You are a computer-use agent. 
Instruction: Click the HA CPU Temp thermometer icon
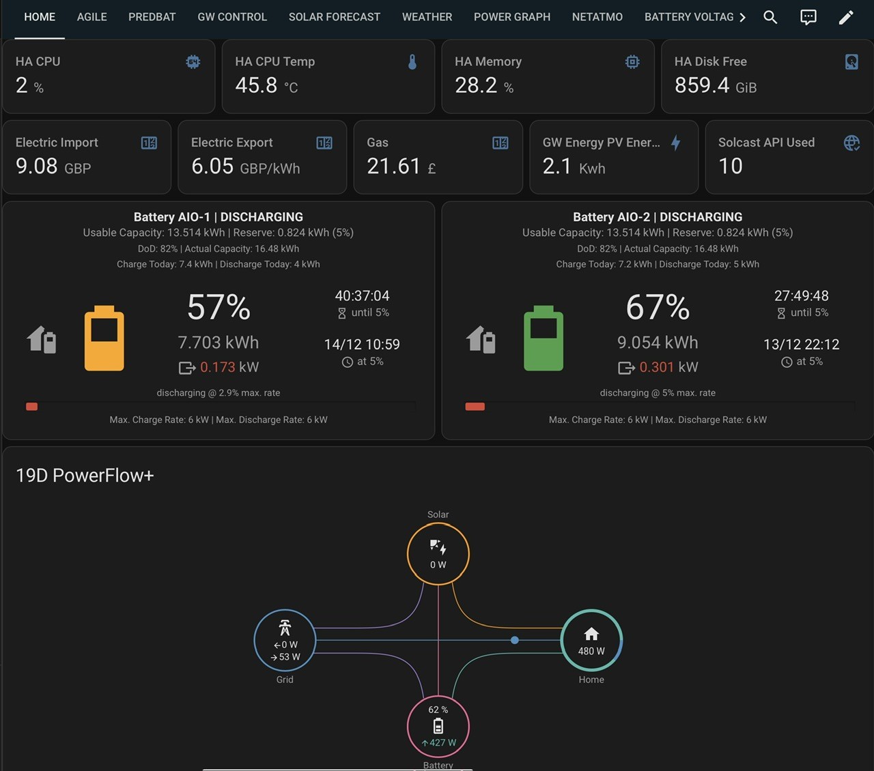(x=412, y=62)
